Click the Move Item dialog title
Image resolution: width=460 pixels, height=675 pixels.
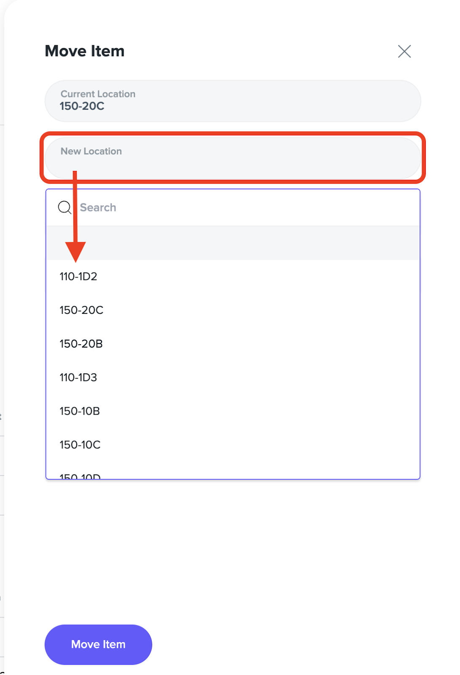coord(85,51)
